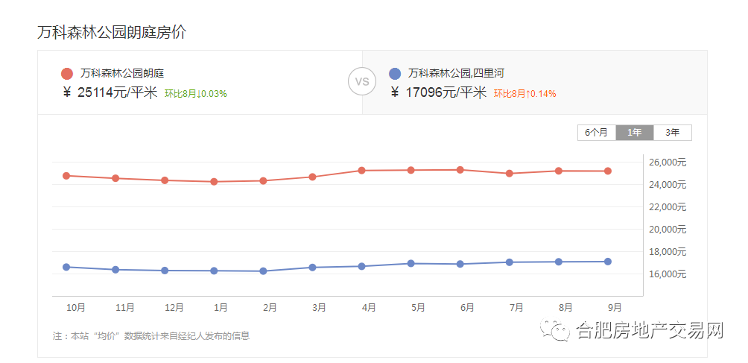Click the 26,000元 axis label
Viewport: 748px width, 363px height.
coord(668,162)
